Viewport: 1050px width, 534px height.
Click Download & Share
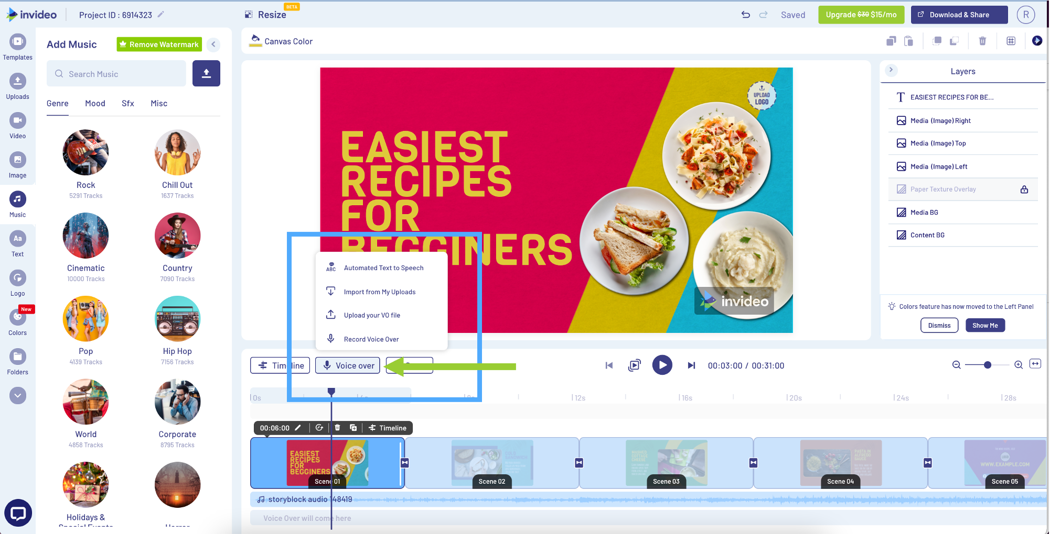[x=959, y=15]
